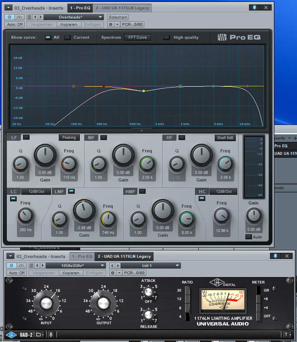297x342 pixels.
Task: Open gear settings icon in Pro EQ
Action: [110, 25]
